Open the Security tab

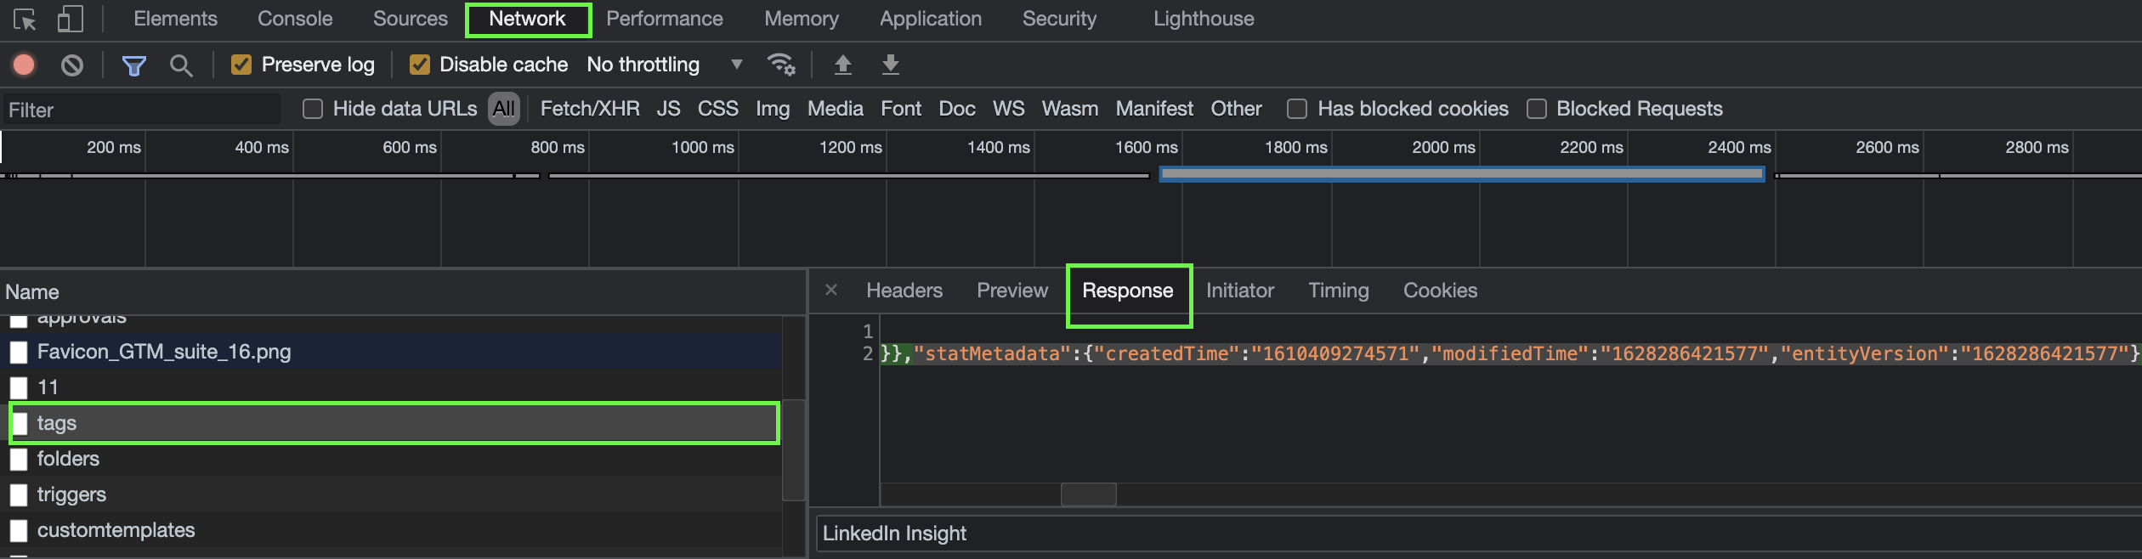click(x=1059, y=19)
